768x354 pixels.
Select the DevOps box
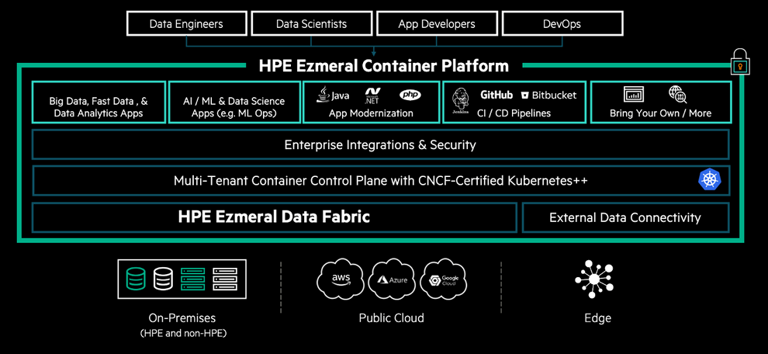pyautogui.click(x=562, y=23)
